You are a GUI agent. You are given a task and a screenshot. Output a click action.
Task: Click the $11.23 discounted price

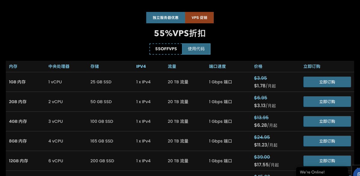[261, 145]
